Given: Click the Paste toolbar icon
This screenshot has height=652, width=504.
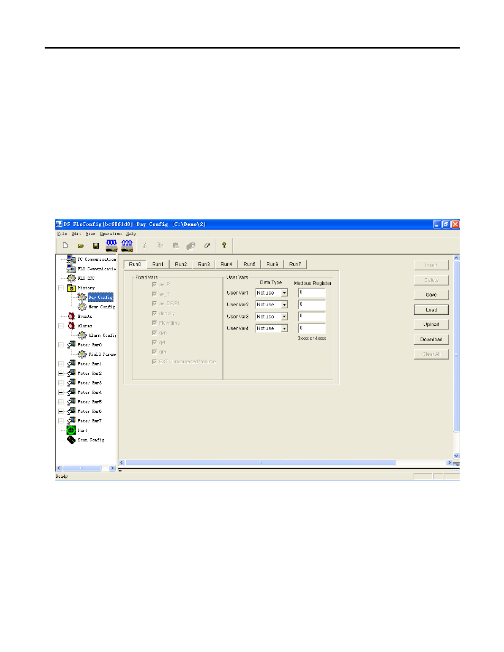Looking at the screenshot, I should click(x=175, y=245).
